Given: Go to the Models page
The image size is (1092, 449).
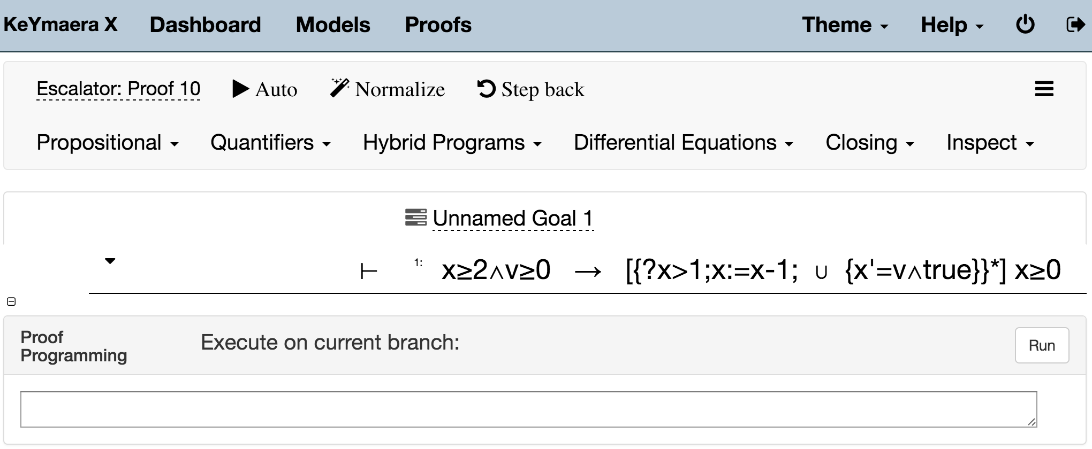Looking at the screenshot, I should (x=333, y=25).
